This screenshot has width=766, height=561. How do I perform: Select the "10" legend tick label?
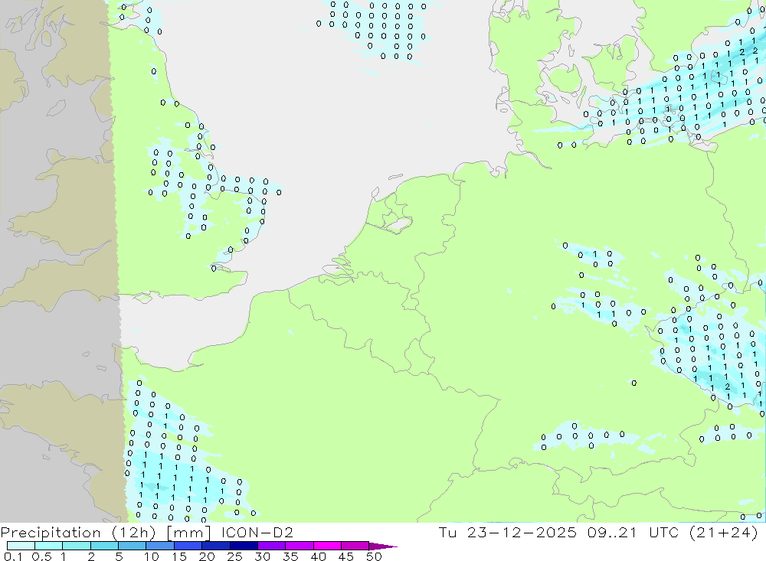(152, 556)
